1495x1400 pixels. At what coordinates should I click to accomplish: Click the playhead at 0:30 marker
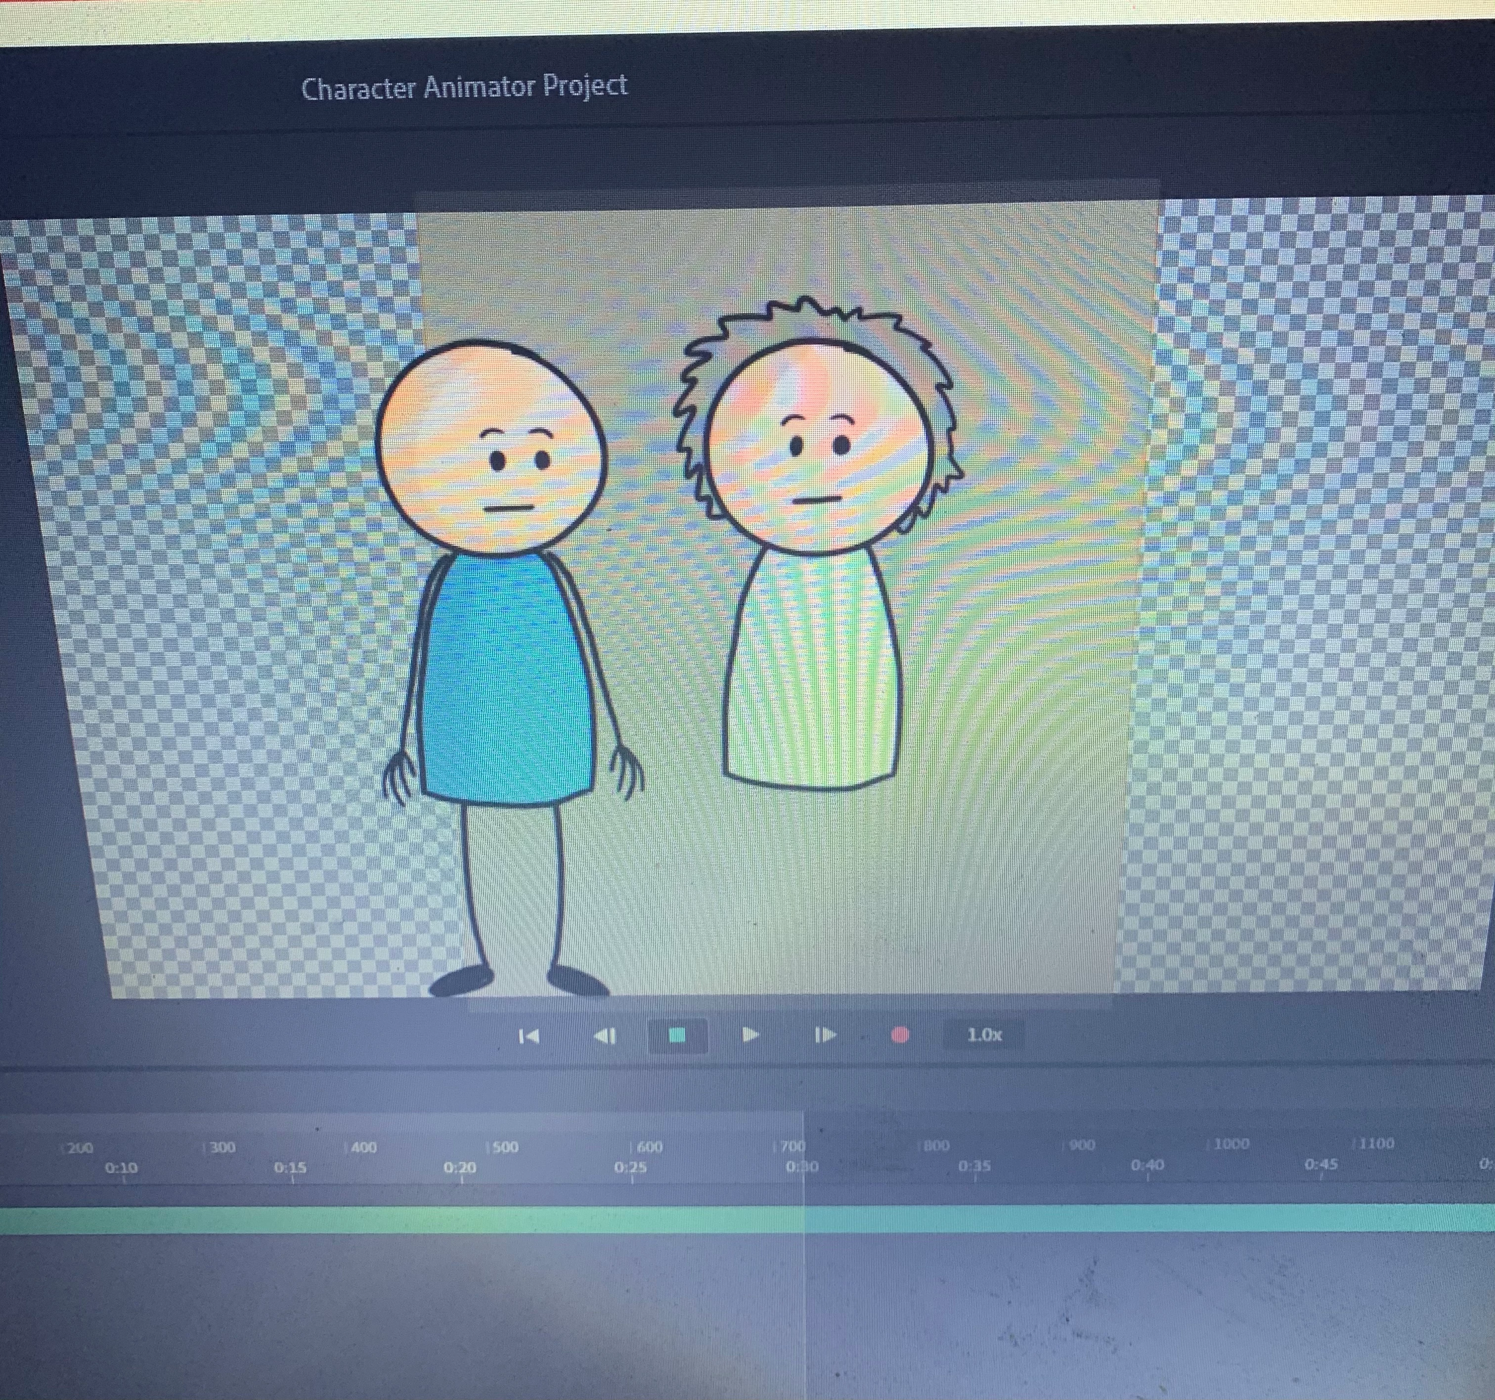pyautogui.click(x=803, y=1167)
